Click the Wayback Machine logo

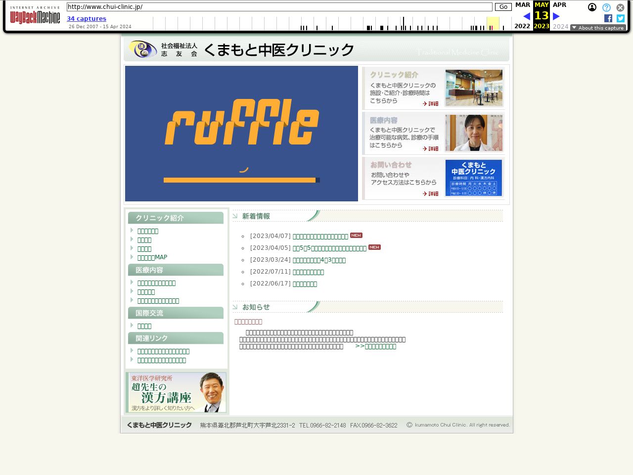coord(35,15)
